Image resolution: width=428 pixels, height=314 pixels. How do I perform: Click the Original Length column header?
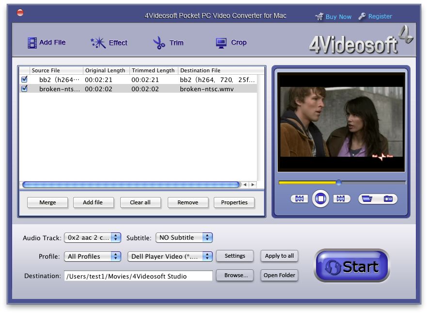click(106, 70)
